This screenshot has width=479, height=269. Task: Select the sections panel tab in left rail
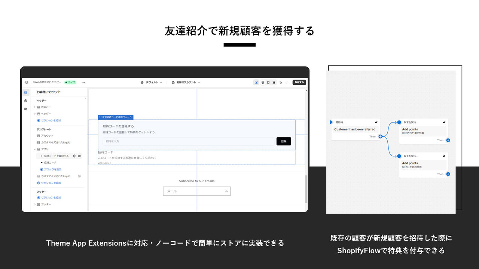click(x=25, y=92)
